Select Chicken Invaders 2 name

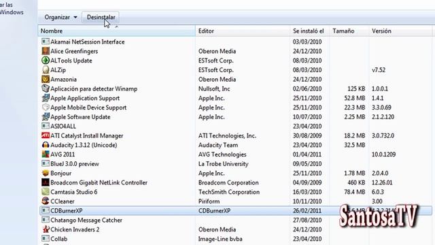[x=75, y=230]
